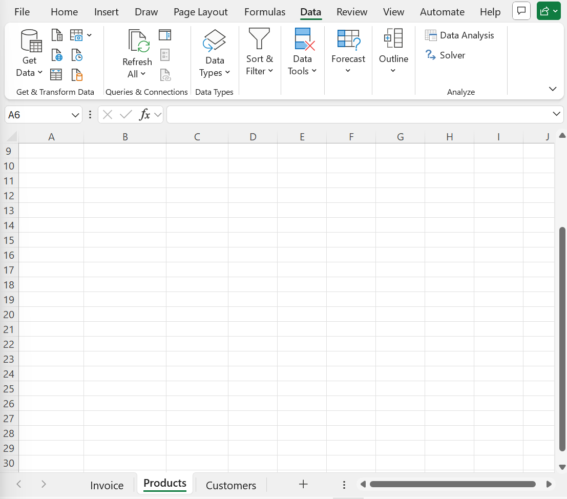Click the Solver tool

[x=445, y=55]
